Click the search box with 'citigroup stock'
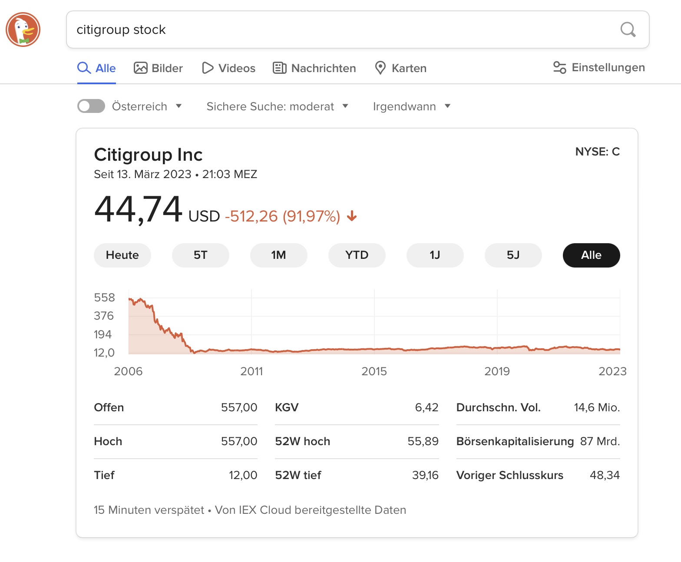 pyautogui.click(x=357, y=30)
